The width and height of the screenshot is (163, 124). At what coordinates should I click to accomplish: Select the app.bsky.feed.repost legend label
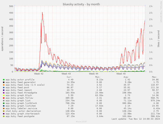pos(19,90)
